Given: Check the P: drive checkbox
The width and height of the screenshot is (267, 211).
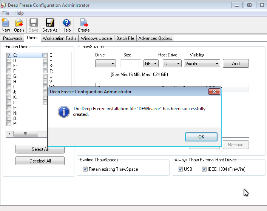Looking at the screenshot, I should [x=9, y=123].
